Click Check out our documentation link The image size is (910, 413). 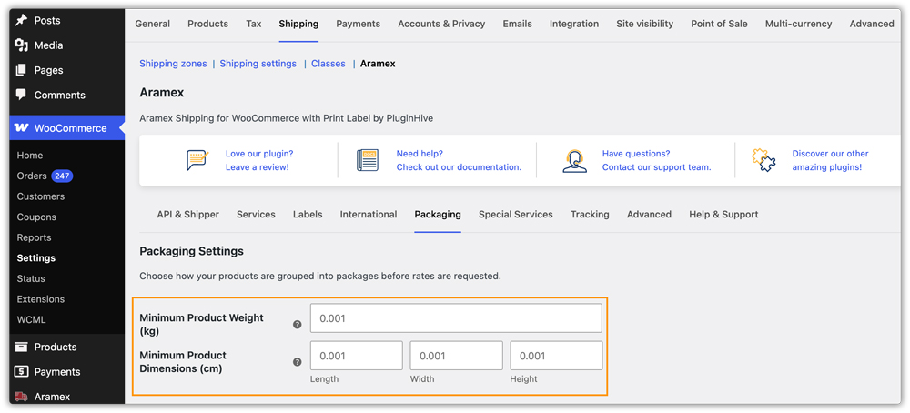coord(459,167)
